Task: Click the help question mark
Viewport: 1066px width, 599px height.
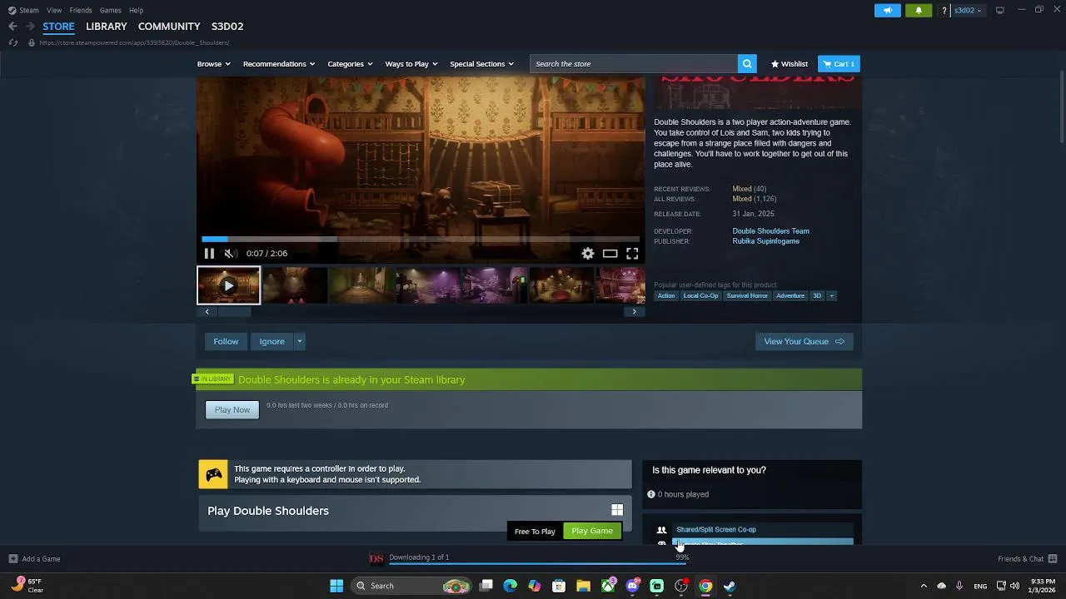Action: tap(944, 10)
